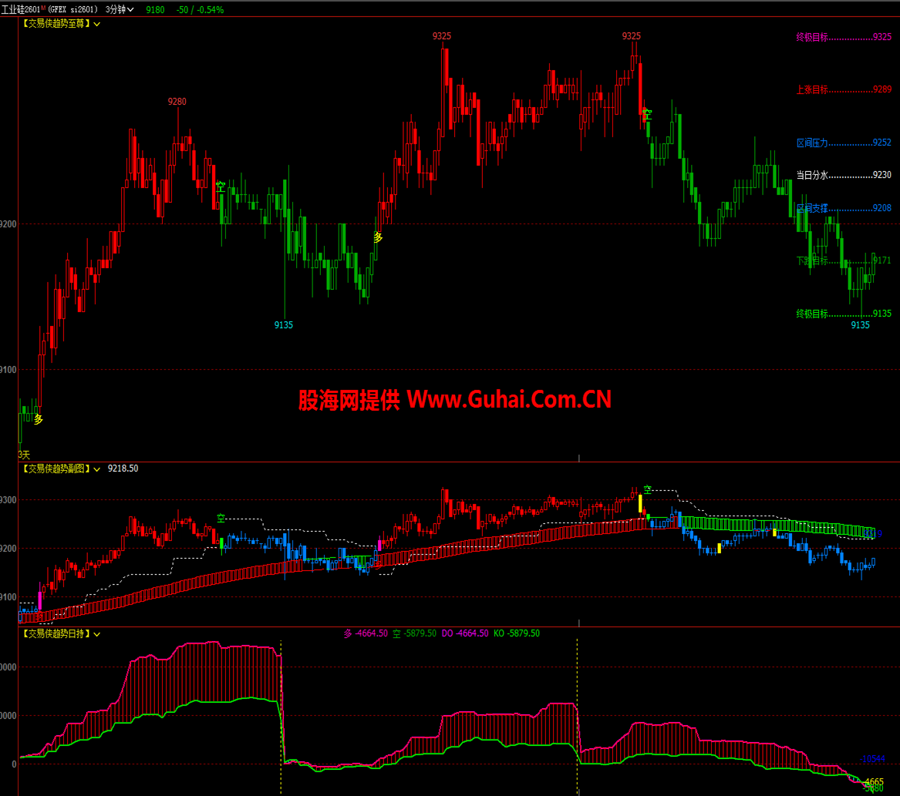The image size is (900, 796).
Task: Click the first 9325 high price label
Action: tap(442, 36)
